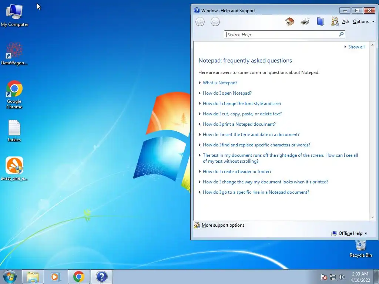Maximize the Windows Help and Support window
This screenshot has height=284, width=379.
(x=357, y=11)
